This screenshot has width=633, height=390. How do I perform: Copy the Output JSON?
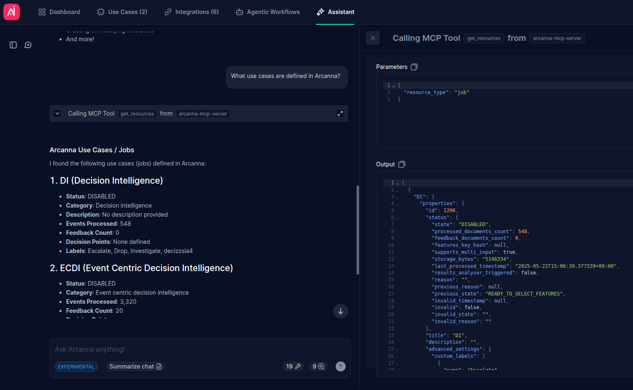point(402,164)
